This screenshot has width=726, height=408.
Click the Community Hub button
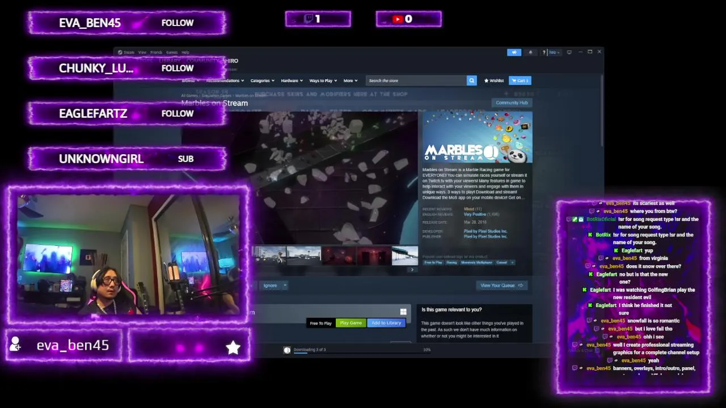point(512,103)
